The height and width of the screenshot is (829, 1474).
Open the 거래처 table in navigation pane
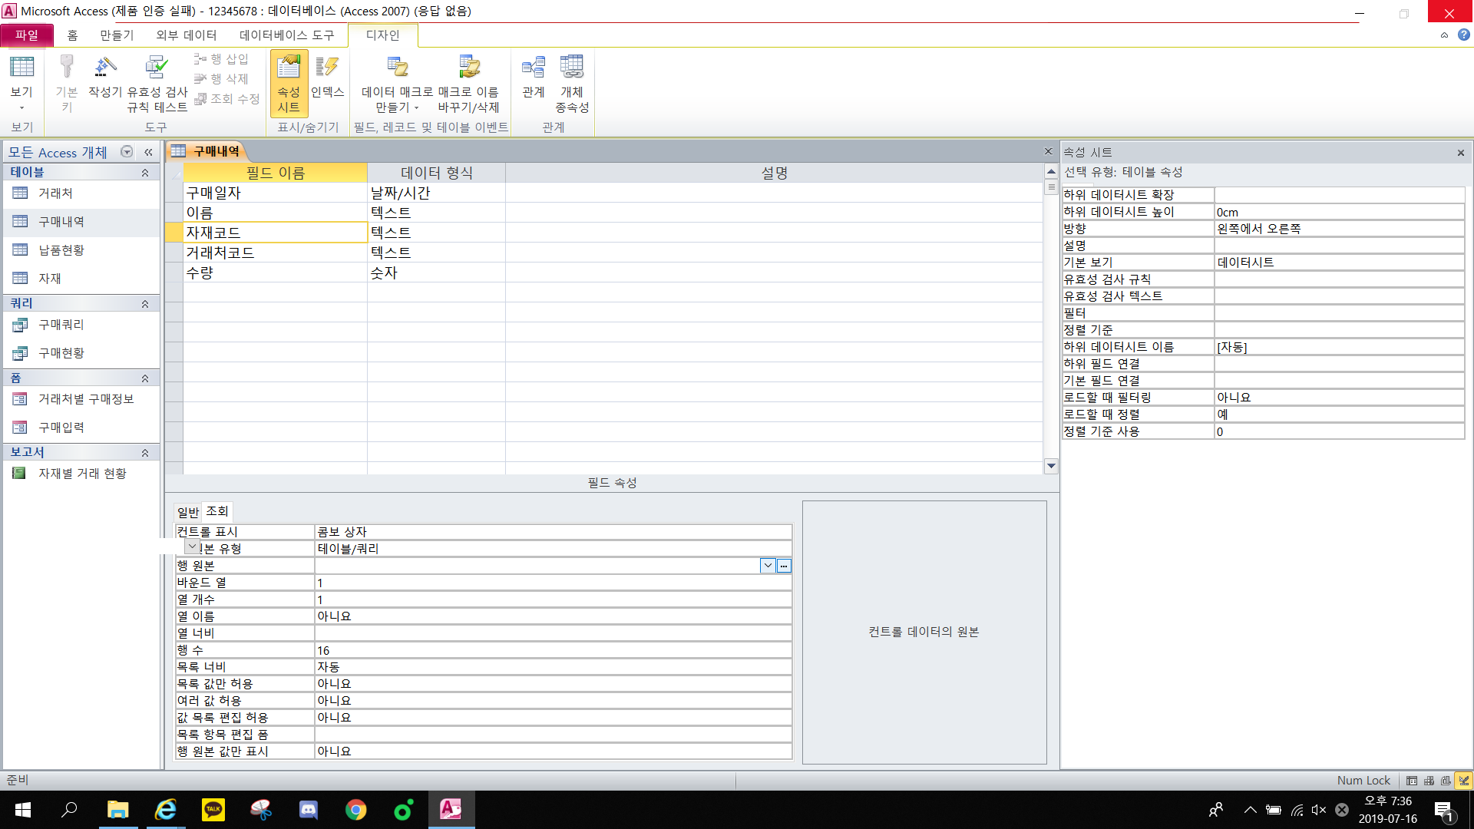(x=55, y=193)
